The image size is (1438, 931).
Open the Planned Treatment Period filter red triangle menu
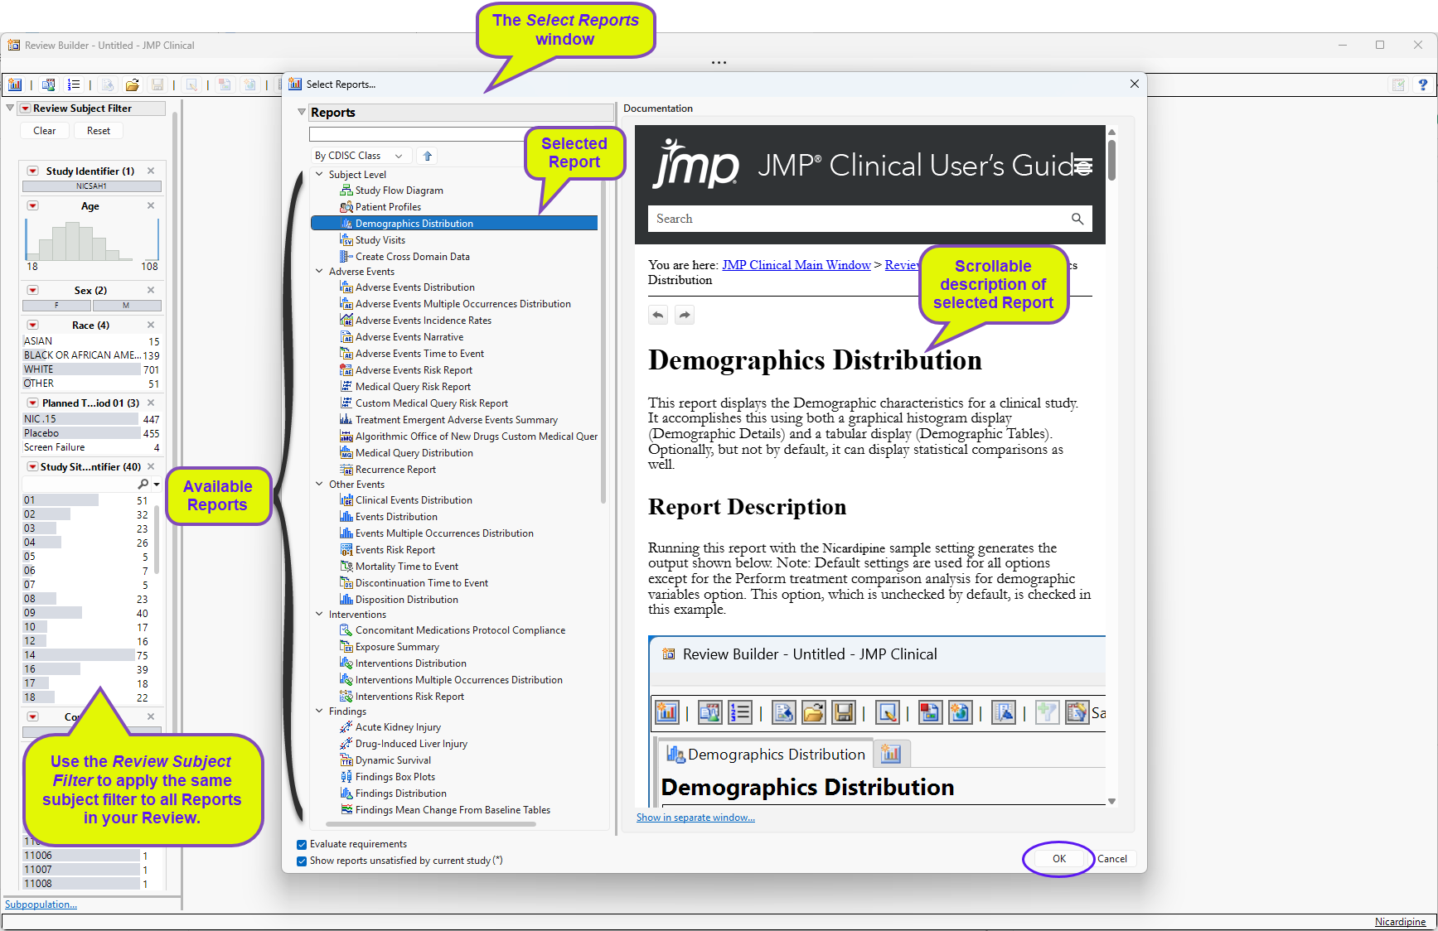[32, 403]
